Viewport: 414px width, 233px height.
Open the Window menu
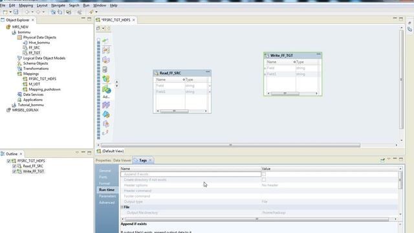tap(100, 5)
